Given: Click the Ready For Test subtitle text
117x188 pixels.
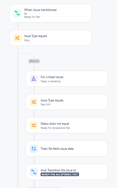Looking at the screenshot, I should coord(32,17).
